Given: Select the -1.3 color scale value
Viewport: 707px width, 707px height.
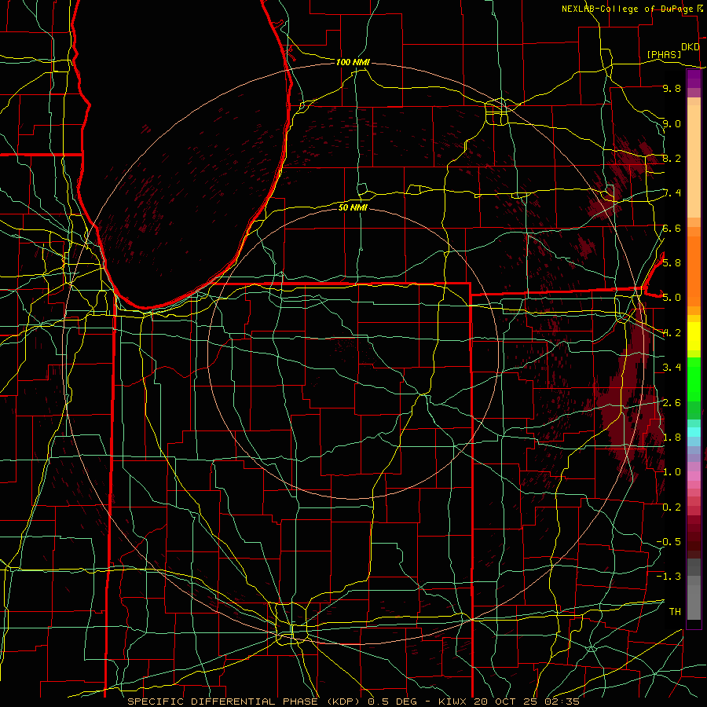Looking at the screenshot, I should 669,577.
